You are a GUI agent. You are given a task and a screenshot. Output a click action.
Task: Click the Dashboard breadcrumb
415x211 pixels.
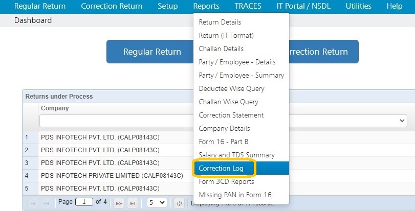tap(33, 20)
